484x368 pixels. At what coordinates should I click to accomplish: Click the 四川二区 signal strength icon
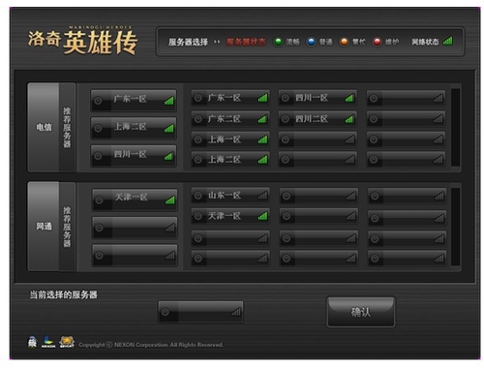tap(349, 119)
